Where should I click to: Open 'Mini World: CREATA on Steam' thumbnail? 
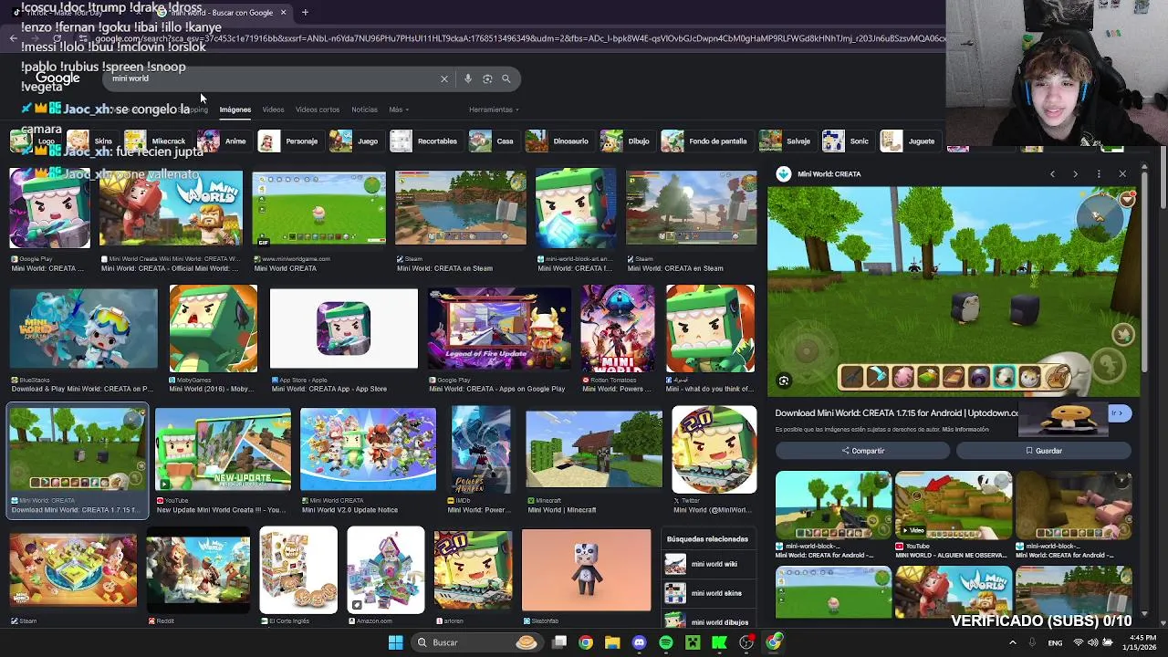pos(461,209)
